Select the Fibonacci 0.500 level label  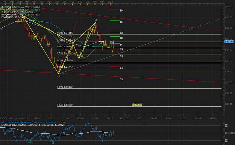click(x=65, y=47)
